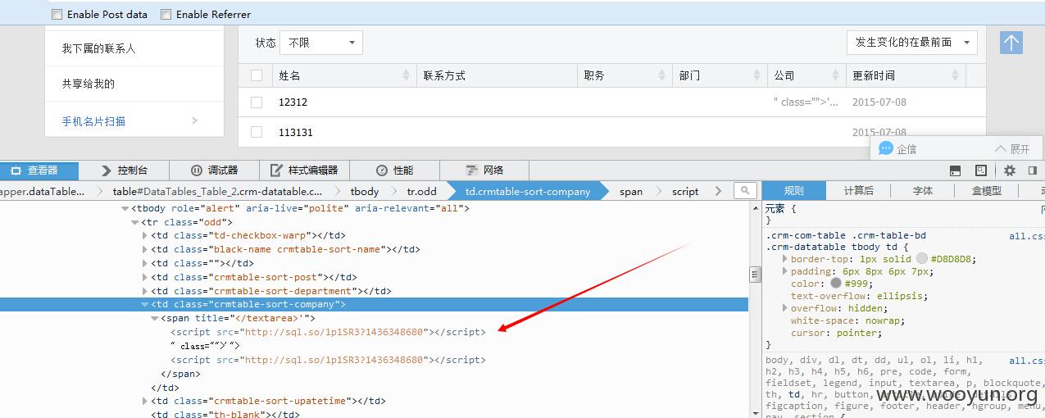Click the #D8D8D8 border color swatch
Image resolution: width=1045 pixels, height=418 pixels.
pyautogui.click(x=921, y=259)
